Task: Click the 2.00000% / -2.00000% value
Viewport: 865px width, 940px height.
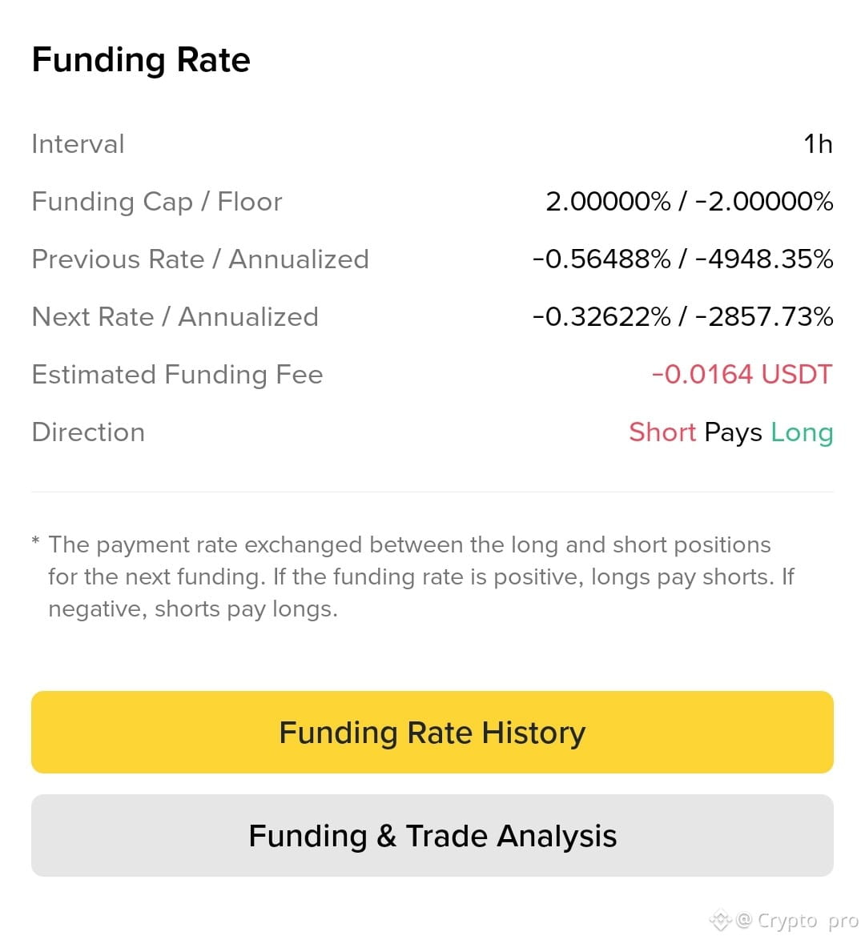Action: (x=690, y=202)
